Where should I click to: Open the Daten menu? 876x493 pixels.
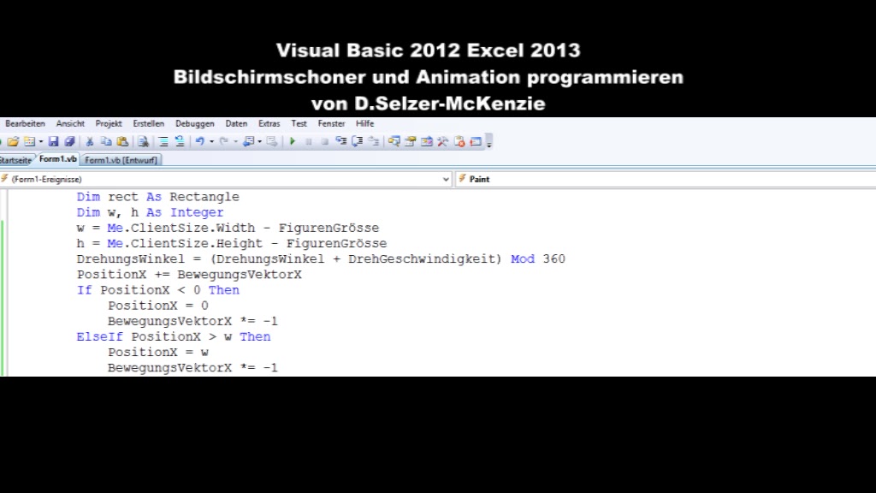pos(236,123)
